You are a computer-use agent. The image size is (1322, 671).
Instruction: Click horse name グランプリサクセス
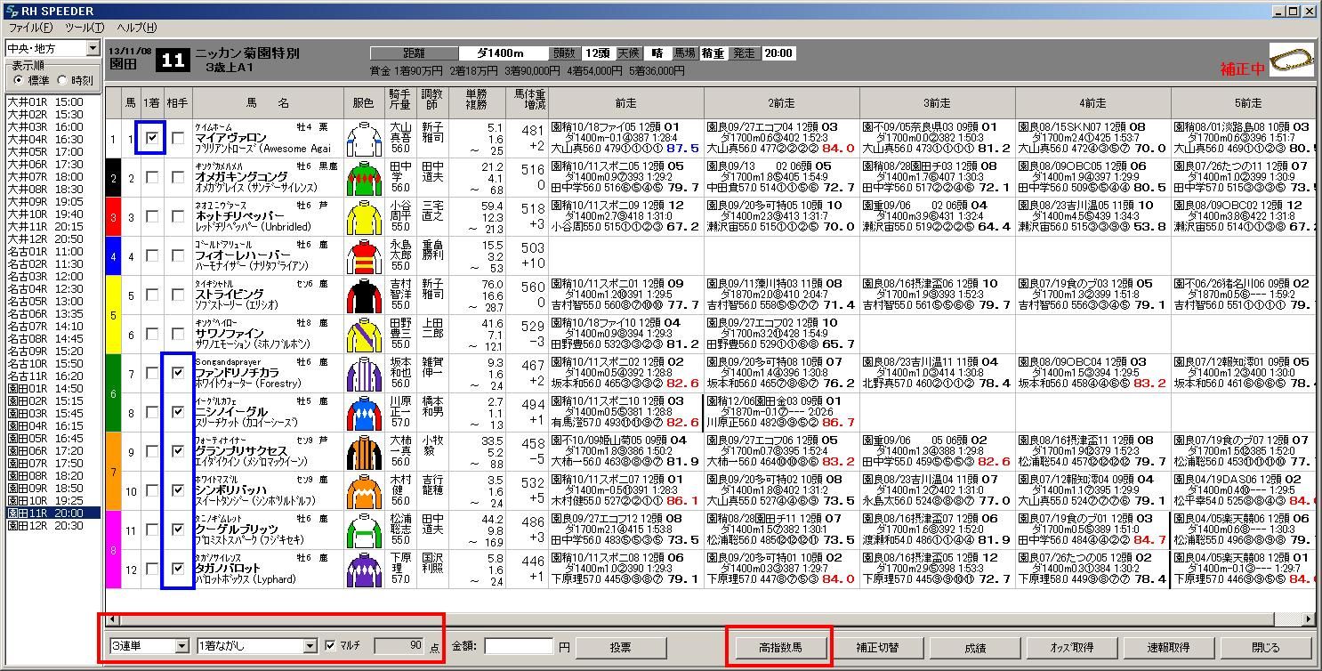pos(241,451)
